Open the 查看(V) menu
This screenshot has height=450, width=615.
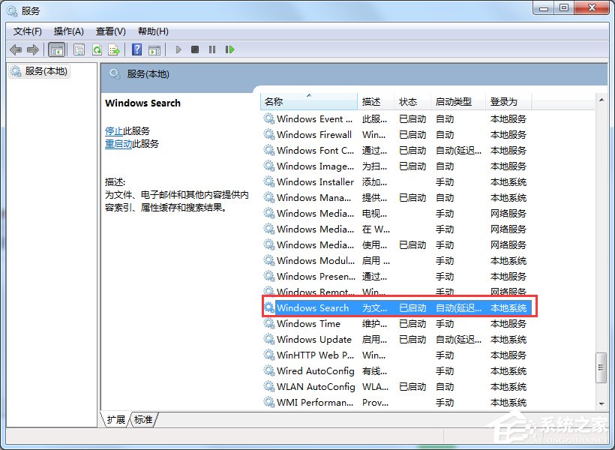click(109, 31)
